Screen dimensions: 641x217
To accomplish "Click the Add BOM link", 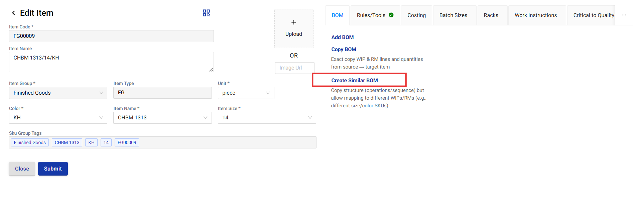I will click(x=342, y=37).
